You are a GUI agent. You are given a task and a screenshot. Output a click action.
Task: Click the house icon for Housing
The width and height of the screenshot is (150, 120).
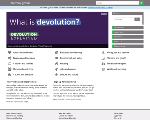(x=56, y=64)
